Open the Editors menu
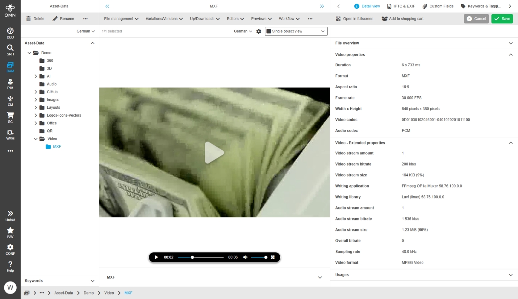Screen dimensions: 518x299 click(x=235, y=19)
